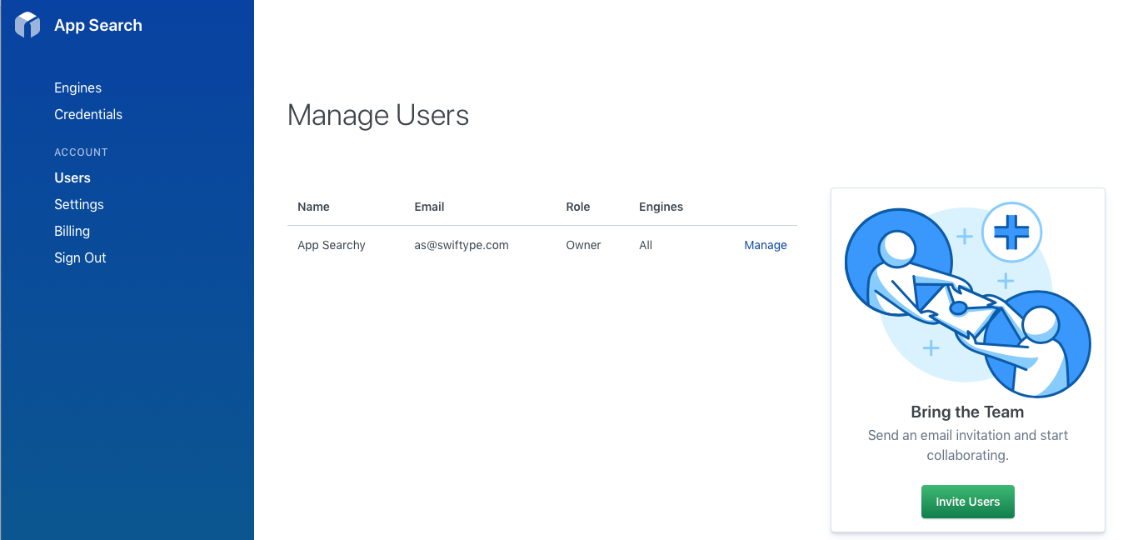Click the Manage Users page title
1133x540 pixels.
378,115
